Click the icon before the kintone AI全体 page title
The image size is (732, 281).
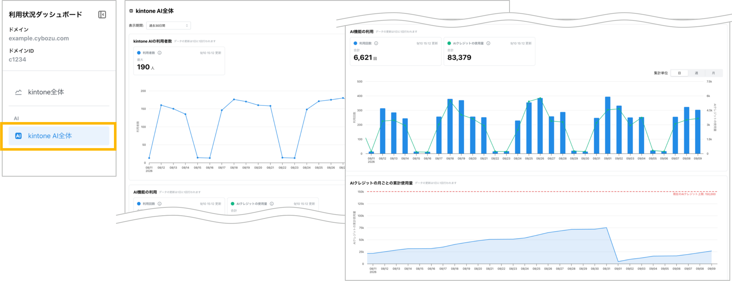click(131, 11)
